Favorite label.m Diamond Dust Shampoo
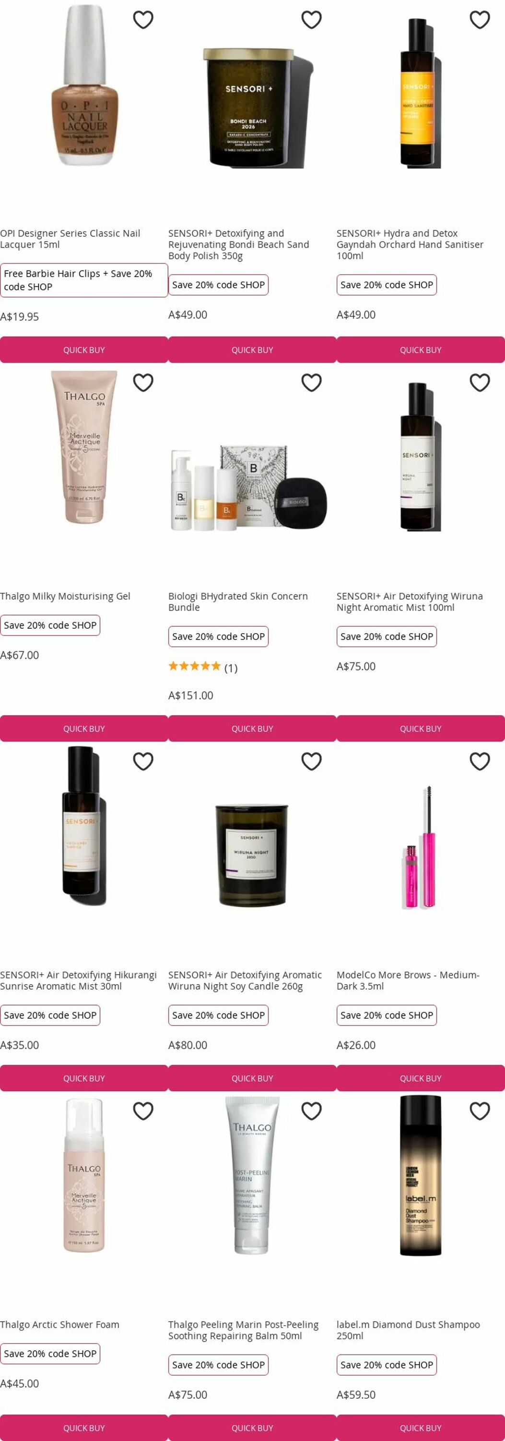 [479, 1111]
